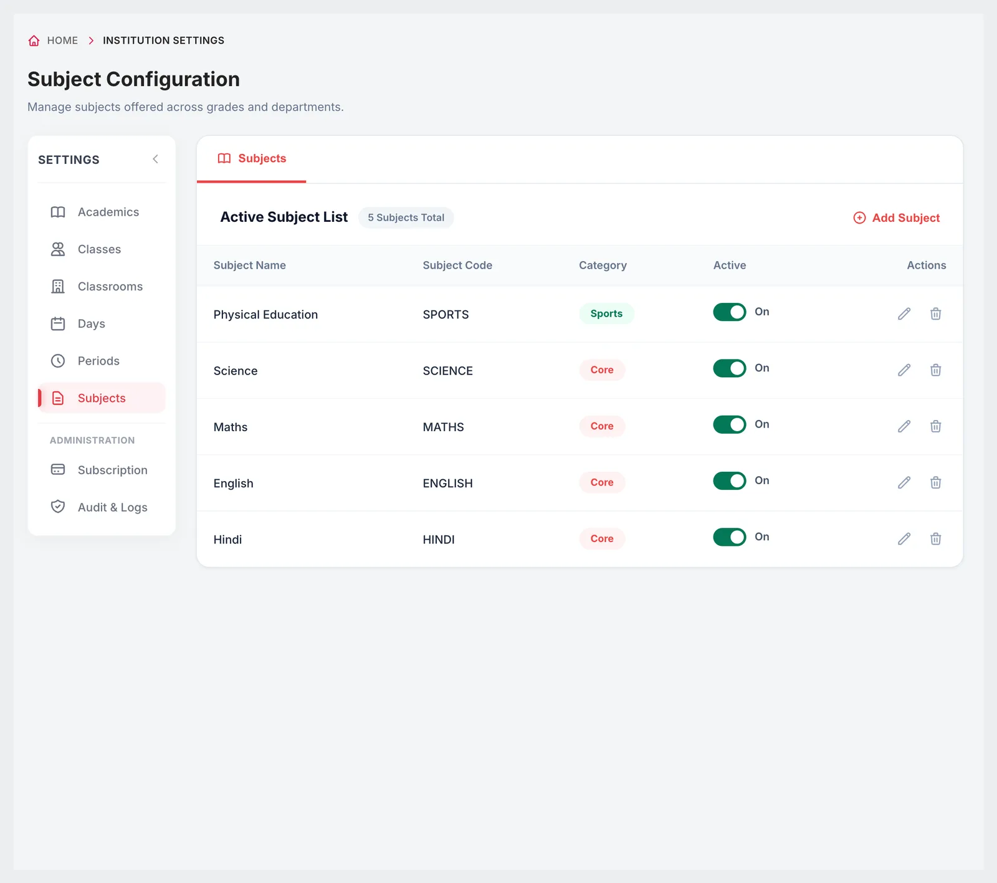Open Audit & Logs page
Screen dimensions: 997x883
tap(102, 507)
